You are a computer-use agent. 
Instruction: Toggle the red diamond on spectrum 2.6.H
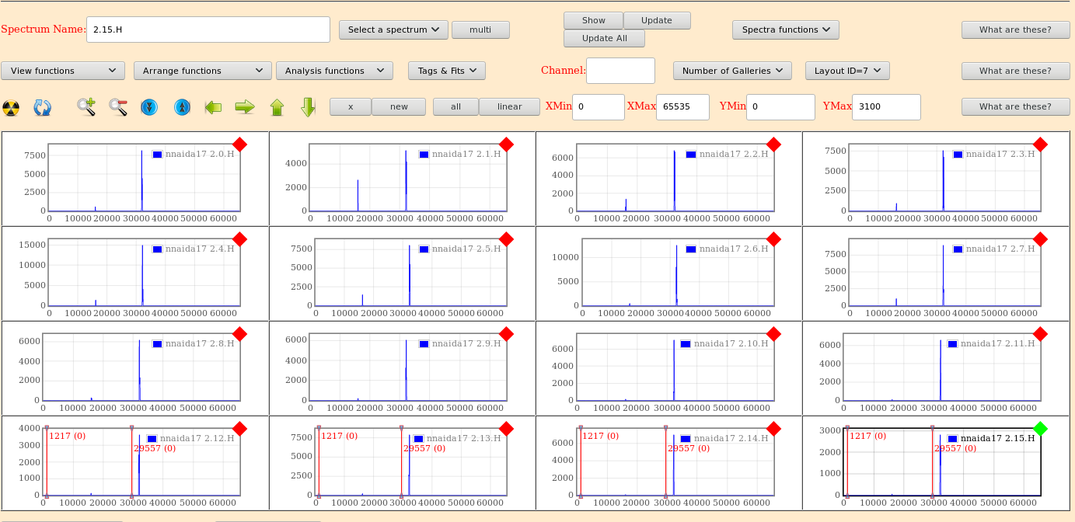tap(773, 239)
